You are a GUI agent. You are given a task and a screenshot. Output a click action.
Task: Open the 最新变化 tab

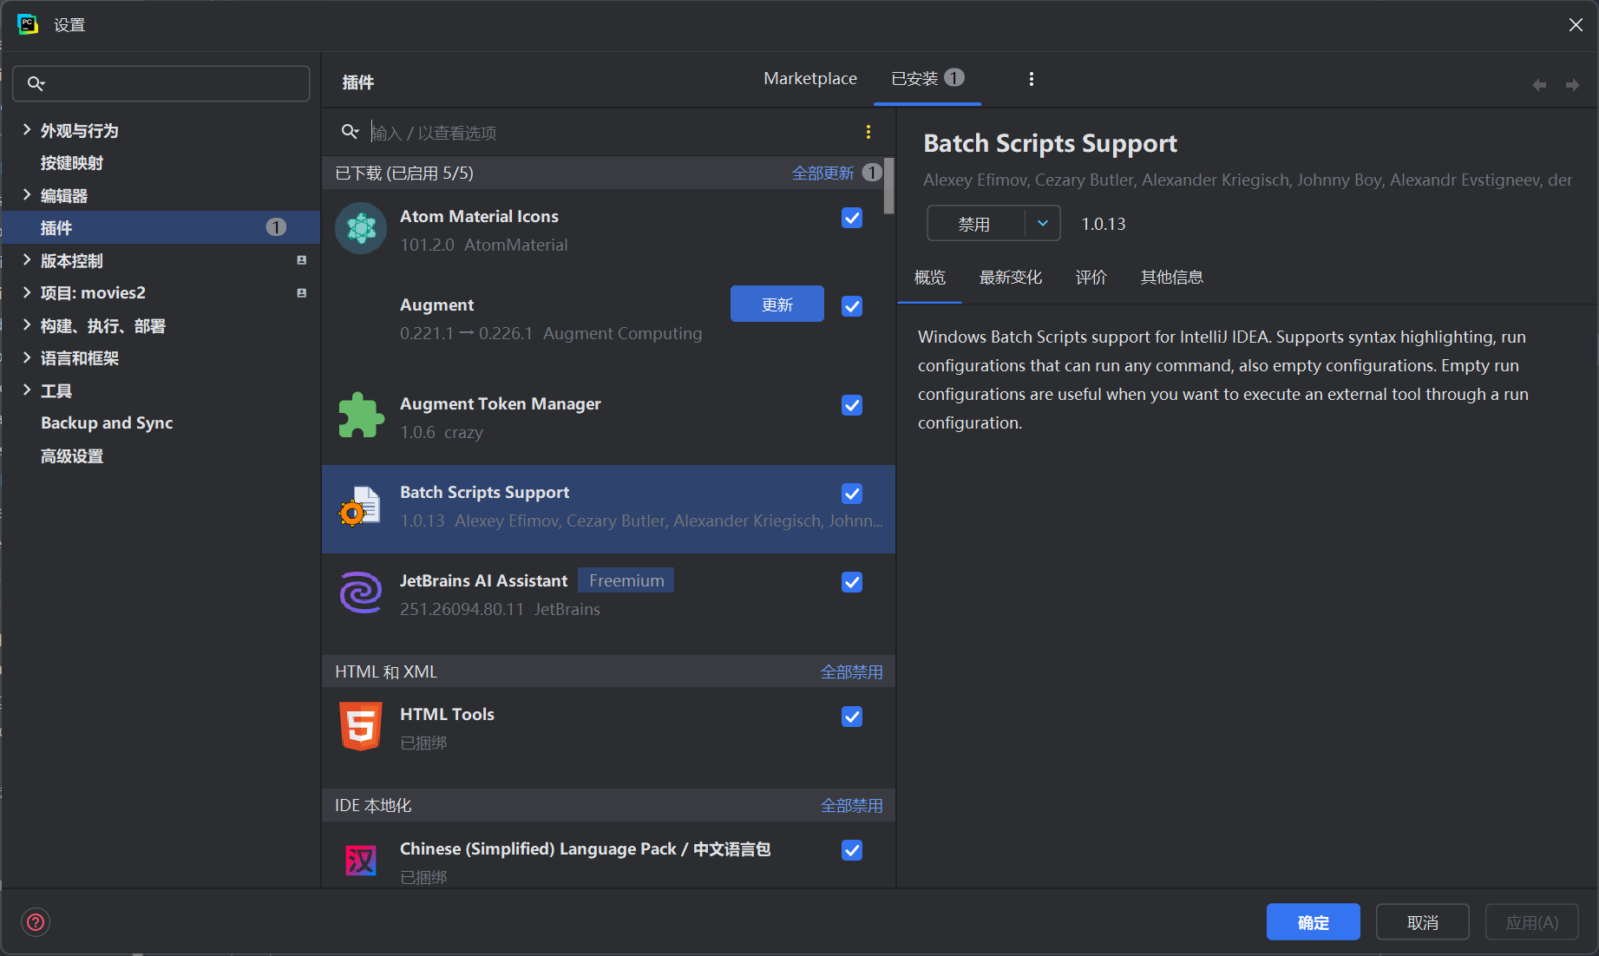(x=1011, y=278)
